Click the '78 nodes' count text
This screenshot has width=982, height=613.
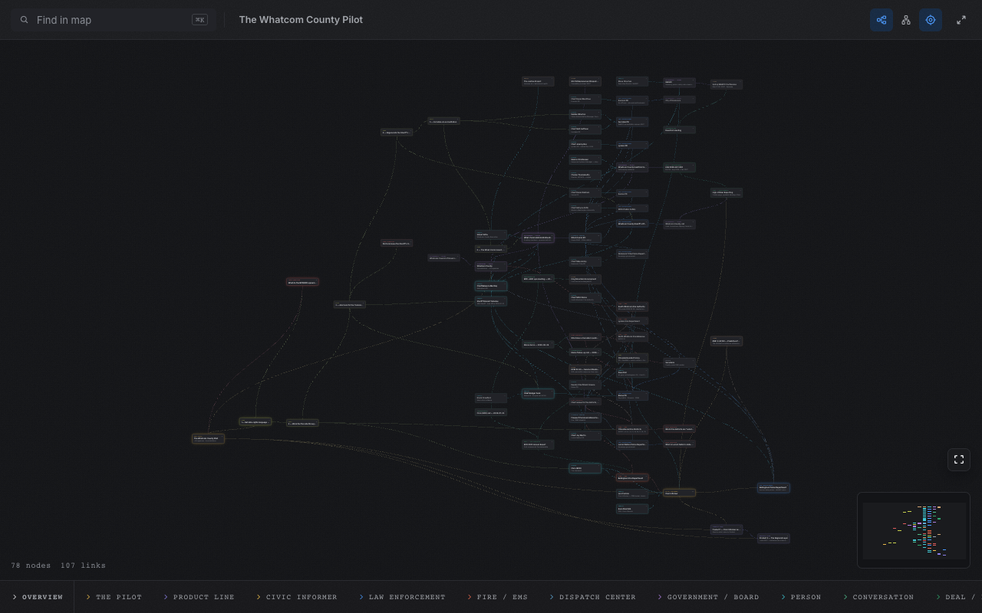[31, 565]
